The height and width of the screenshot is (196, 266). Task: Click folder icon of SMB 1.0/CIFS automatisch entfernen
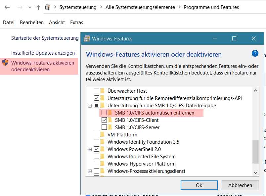(x=110, y=113)
